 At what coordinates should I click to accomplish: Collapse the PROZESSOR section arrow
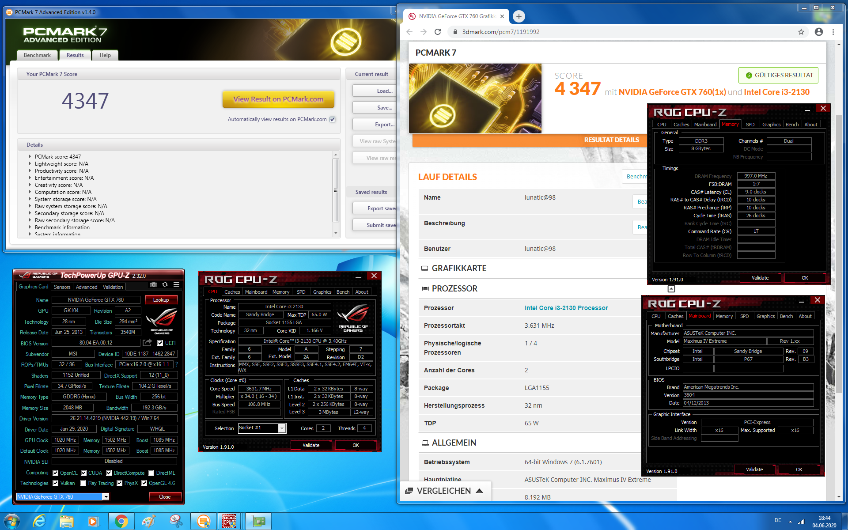671,289
